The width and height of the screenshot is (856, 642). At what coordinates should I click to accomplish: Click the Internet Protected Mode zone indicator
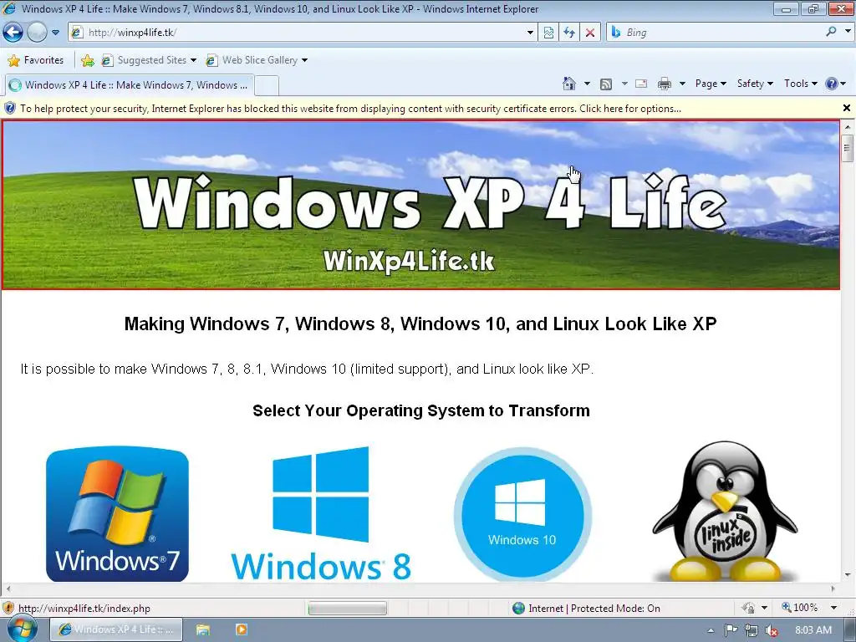click(x=586, y=609)
